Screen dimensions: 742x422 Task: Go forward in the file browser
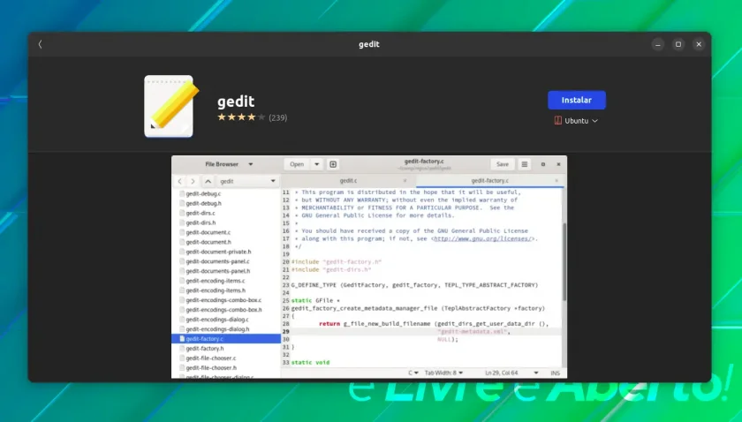193,181
